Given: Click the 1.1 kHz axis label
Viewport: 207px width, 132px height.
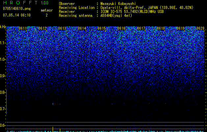Looking at the screenshot, I should pyautogui.click(x=3, y=43).
